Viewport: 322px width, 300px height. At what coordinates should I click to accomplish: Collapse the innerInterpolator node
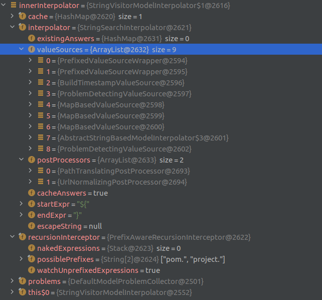[4, 5]
